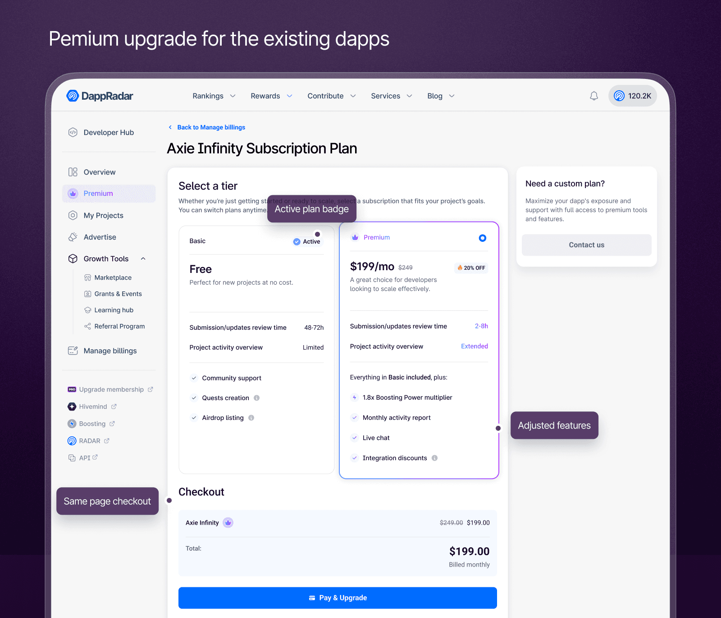Select the Basic plan card
721x618 pixels.
(x=256, y=350)
